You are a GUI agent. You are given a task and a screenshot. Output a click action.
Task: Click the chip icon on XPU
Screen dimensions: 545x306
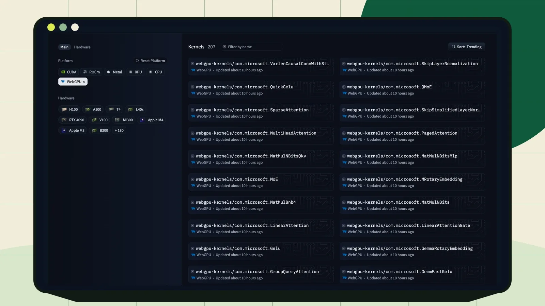click(x=130, y=72)
